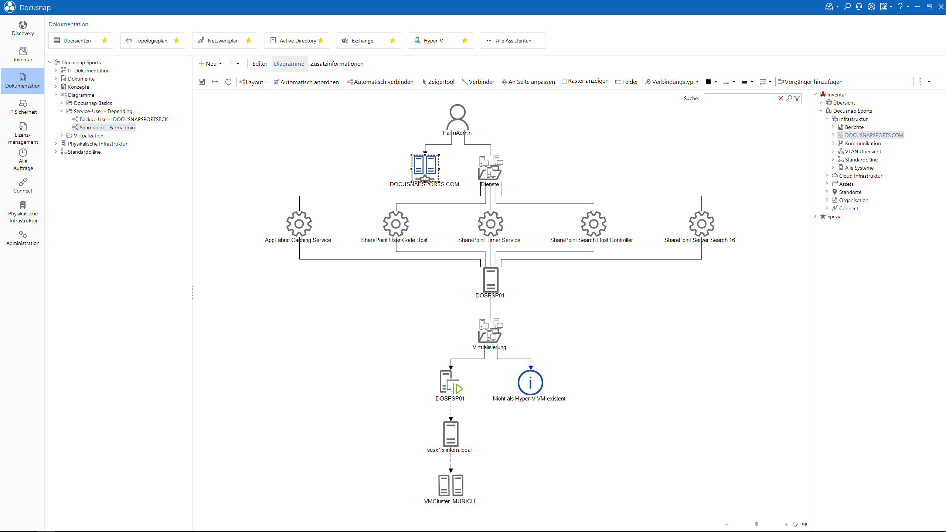This screenshot has width=946, height=532.
Task: Open the Lizenzmanagement sidebar module
Action: pyautogui.click(x=23, y=133)
